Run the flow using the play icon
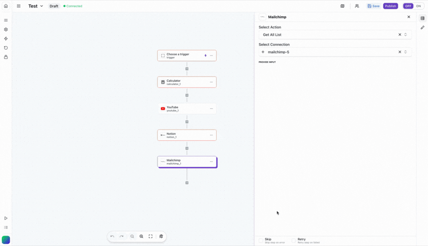Screen dimensions: 428x246 6,218
